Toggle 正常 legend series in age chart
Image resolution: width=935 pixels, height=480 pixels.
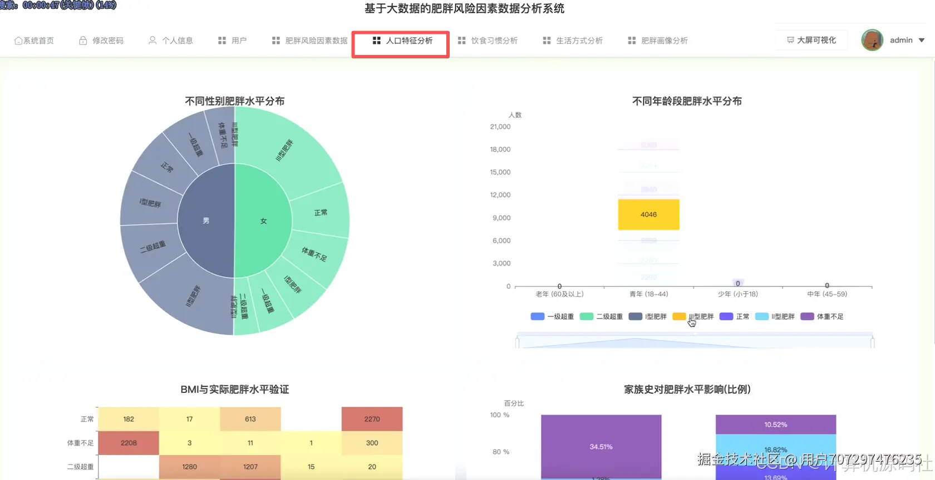[735, 317]
